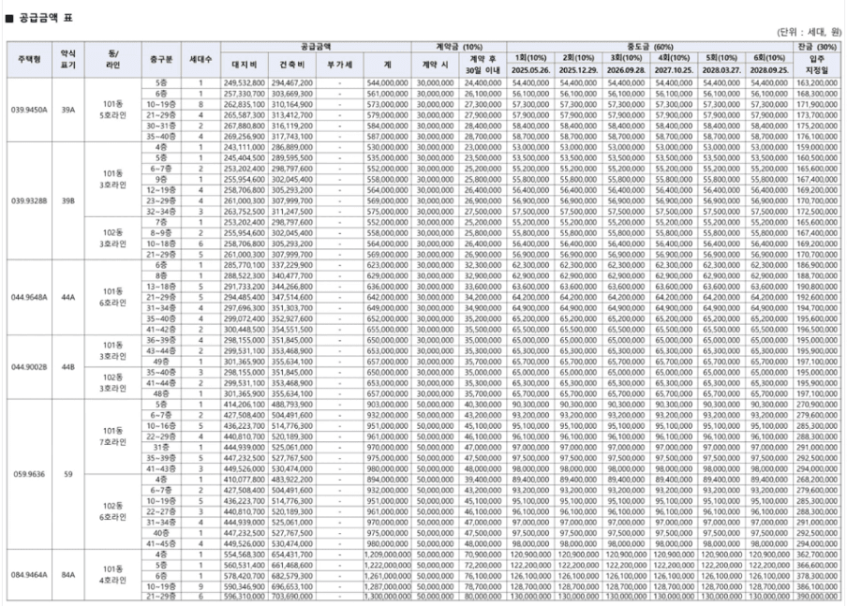847x606 pixels.
Task: Select housing type cell '059.9636'
Action: pyautogui.click(x=29, y=474)
